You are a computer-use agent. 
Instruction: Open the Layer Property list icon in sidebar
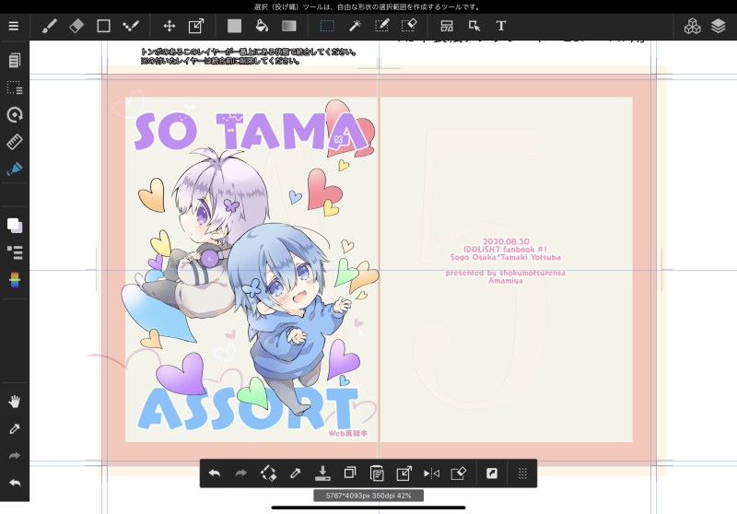[15, 252]
